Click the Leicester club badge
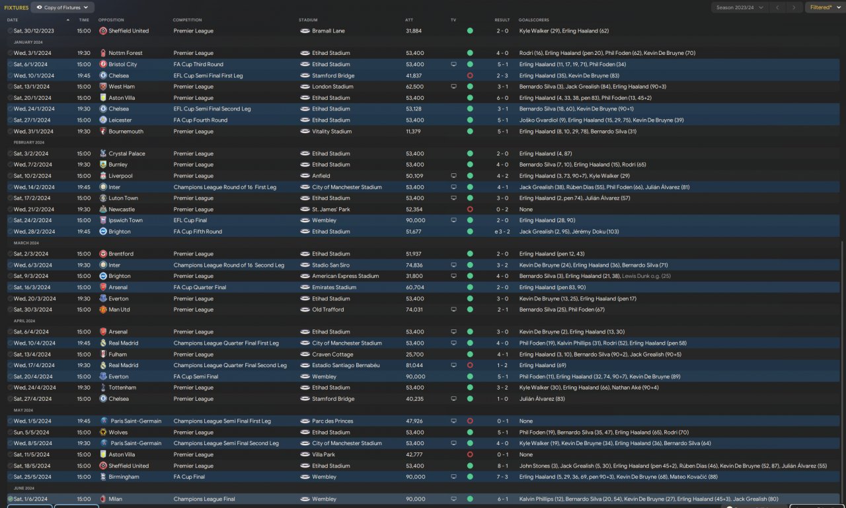 103,120
